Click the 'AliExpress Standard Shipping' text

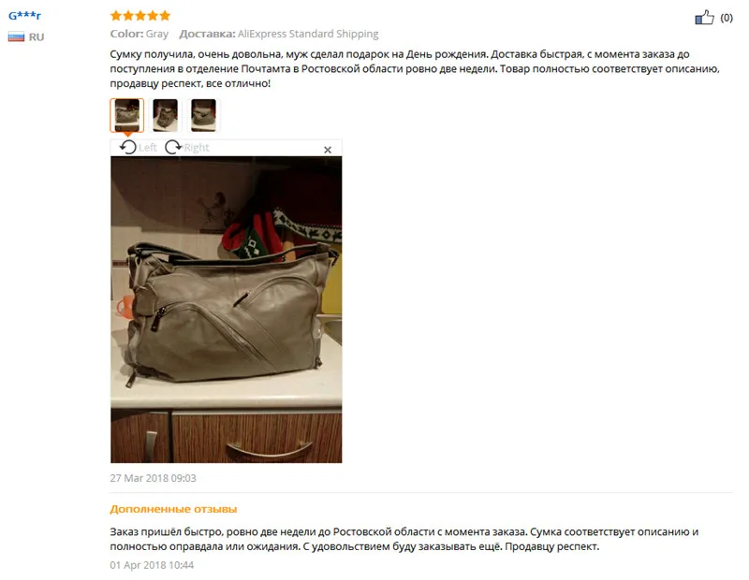(x=308, y=34)
